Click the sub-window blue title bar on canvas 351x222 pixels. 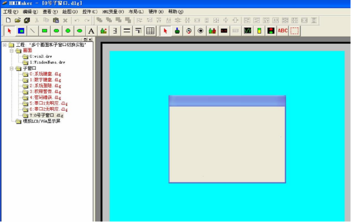click(227, 101)
